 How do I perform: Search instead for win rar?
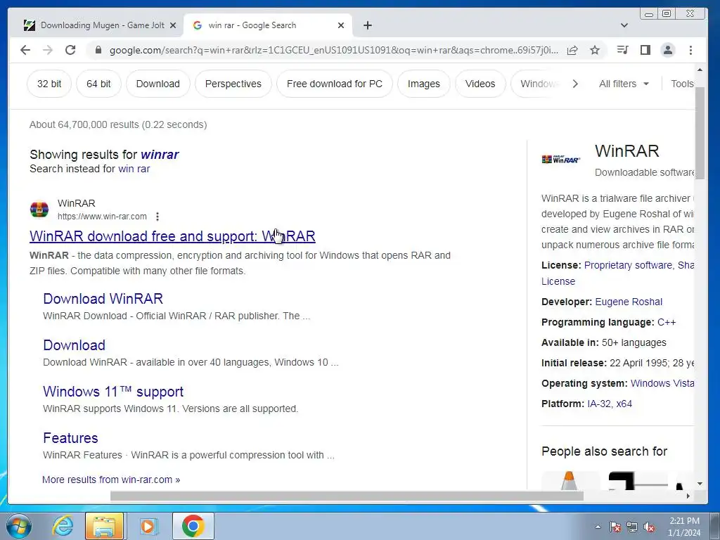(x=134, y=169)
